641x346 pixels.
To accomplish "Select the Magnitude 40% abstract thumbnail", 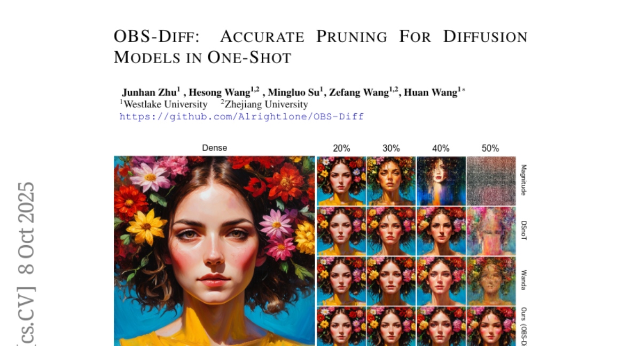I will (x=441, y=181).
